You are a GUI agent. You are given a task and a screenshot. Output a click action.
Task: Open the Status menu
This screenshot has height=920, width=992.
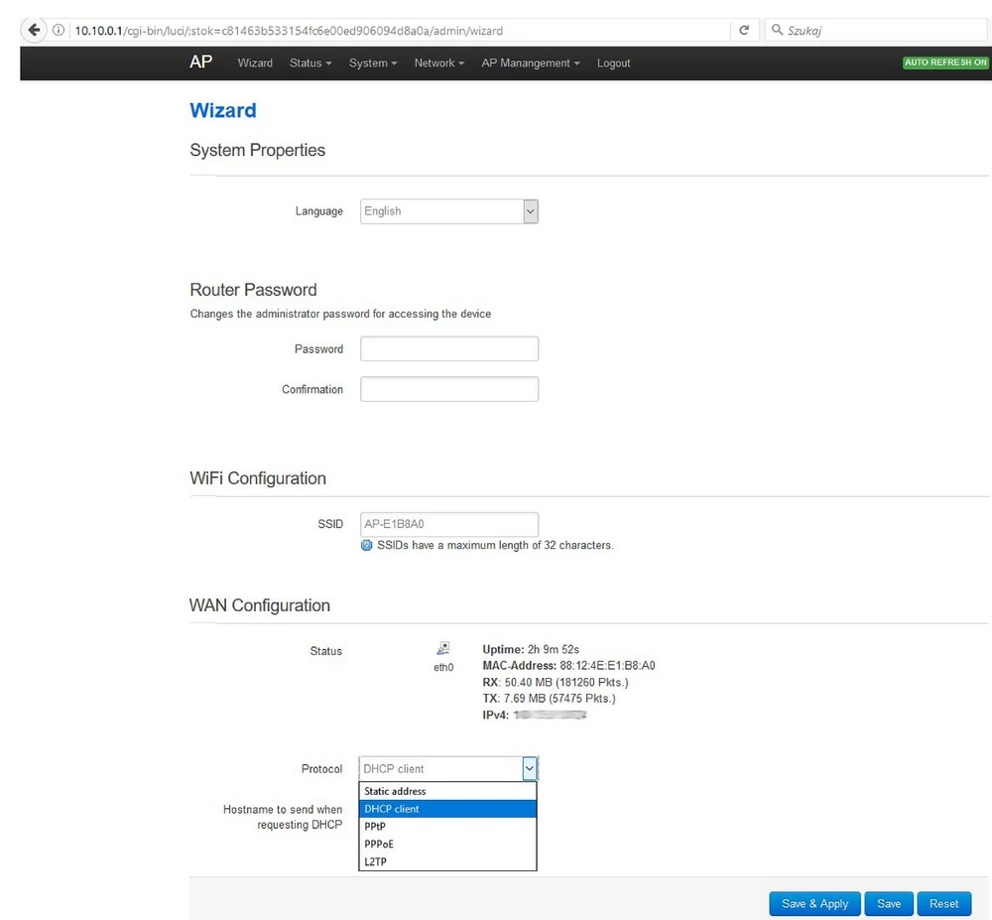(310, 63)
